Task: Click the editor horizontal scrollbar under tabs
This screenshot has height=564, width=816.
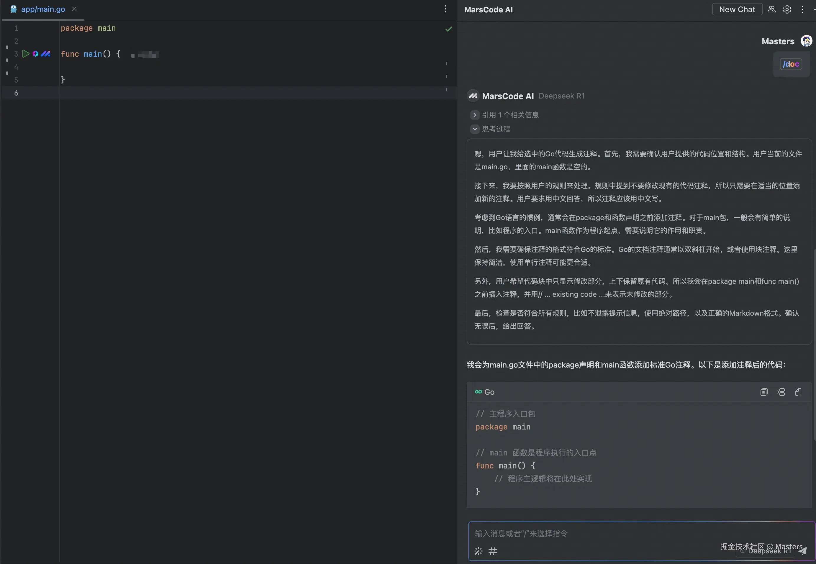Action: (x=43, y=20)
